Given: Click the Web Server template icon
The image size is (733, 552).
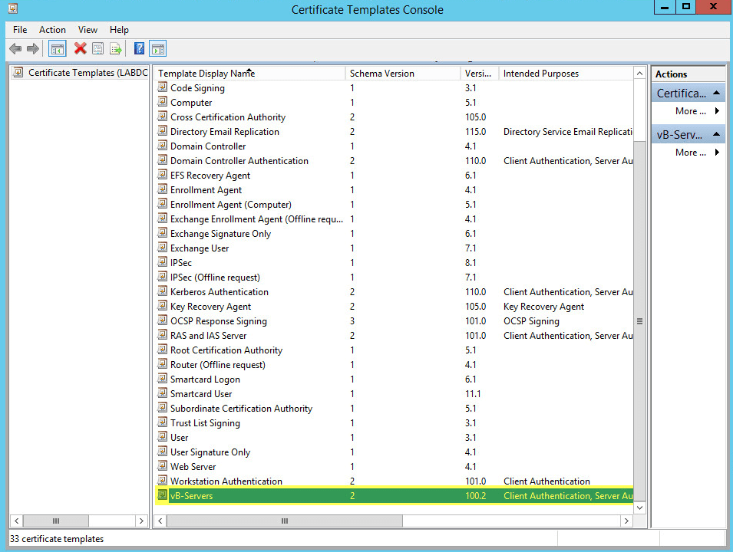Looking at the screenshot, I should (162, 466).
